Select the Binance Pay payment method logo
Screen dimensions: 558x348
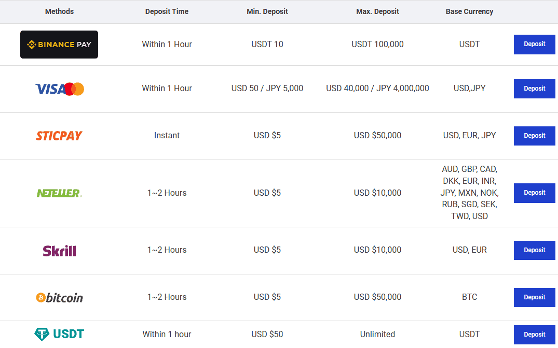[x=59, y=45]
